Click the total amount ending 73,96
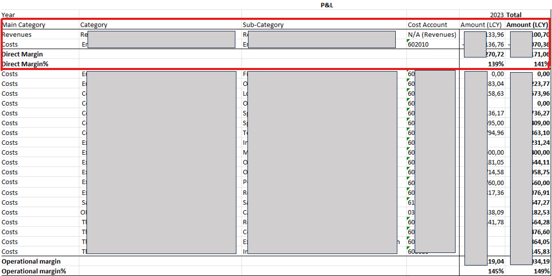 click(x=541, y=94)
